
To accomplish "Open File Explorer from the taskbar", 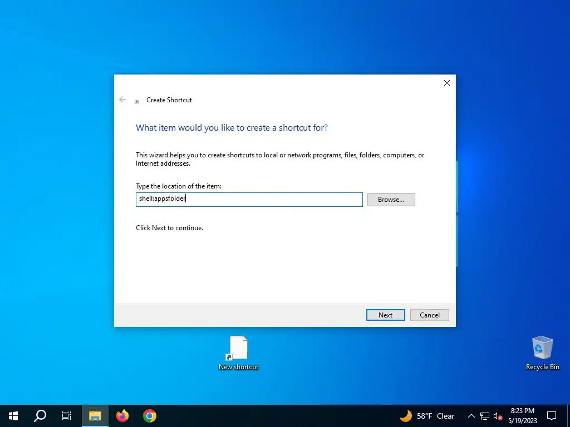I will (x=95, y=416).
